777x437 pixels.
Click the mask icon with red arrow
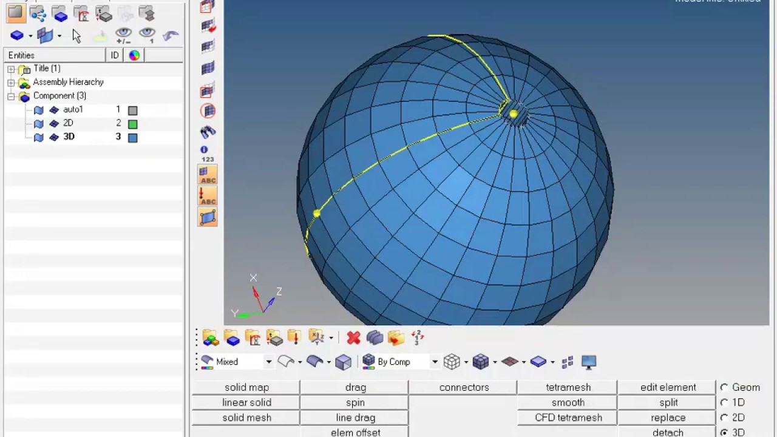[208, 26]
